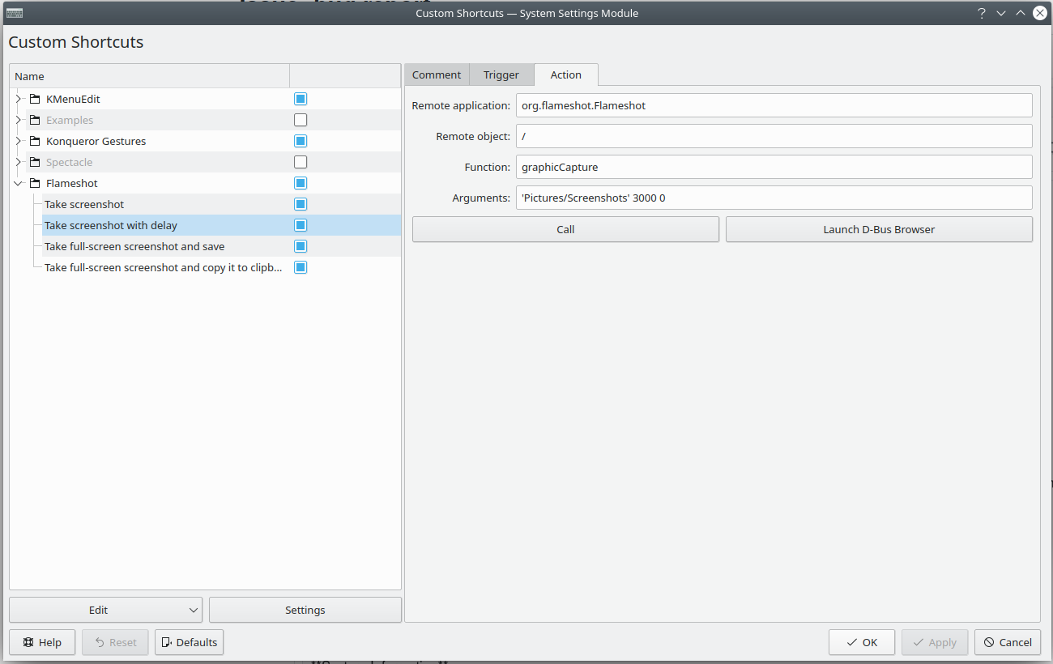The height and width of the screenshot is (664, 1053).
Task: Click the Spectacle folder icon
Action: click(34, 161)
